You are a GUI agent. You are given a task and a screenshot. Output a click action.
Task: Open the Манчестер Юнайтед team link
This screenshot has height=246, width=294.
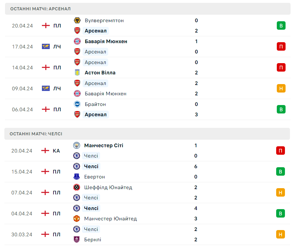click(110, 218)
